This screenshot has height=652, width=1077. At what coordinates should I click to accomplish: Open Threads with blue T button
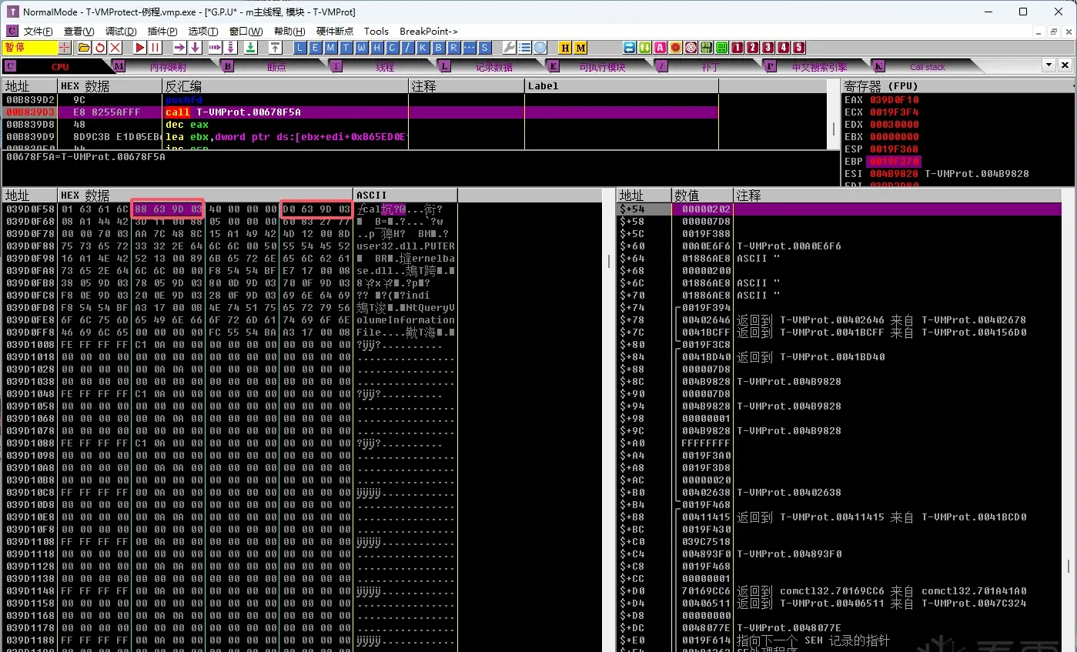tap(346, 48)
